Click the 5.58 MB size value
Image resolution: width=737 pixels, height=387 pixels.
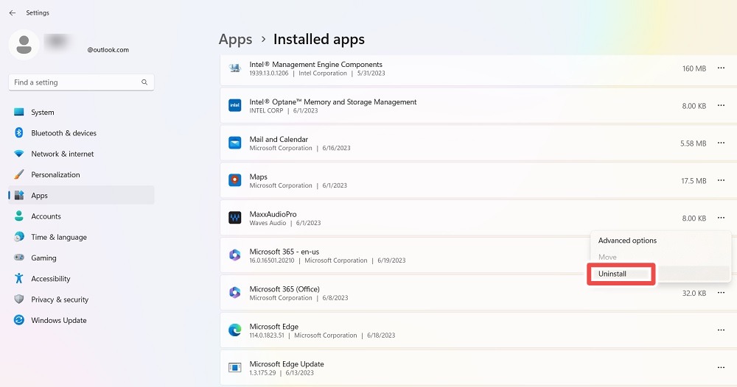click(x=694, y=143)
